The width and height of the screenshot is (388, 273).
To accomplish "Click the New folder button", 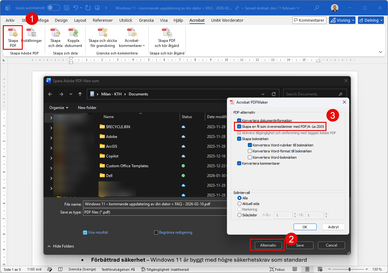I will tap(87, 108).
